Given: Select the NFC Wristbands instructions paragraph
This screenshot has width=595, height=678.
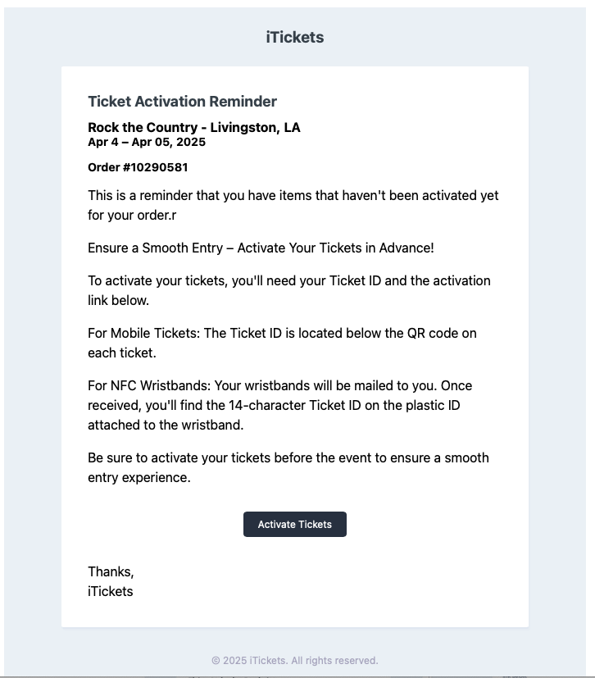Looking at the screenshot, I should click(x=287, y=405).
